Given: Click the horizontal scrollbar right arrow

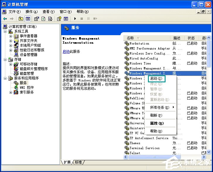Looking at the screenshot, I should [x=204, y=157].
